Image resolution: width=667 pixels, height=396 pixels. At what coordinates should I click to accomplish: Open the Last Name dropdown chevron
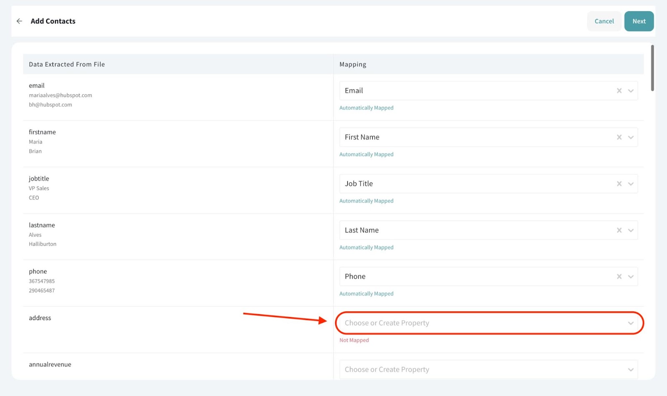tap(631, 230)
